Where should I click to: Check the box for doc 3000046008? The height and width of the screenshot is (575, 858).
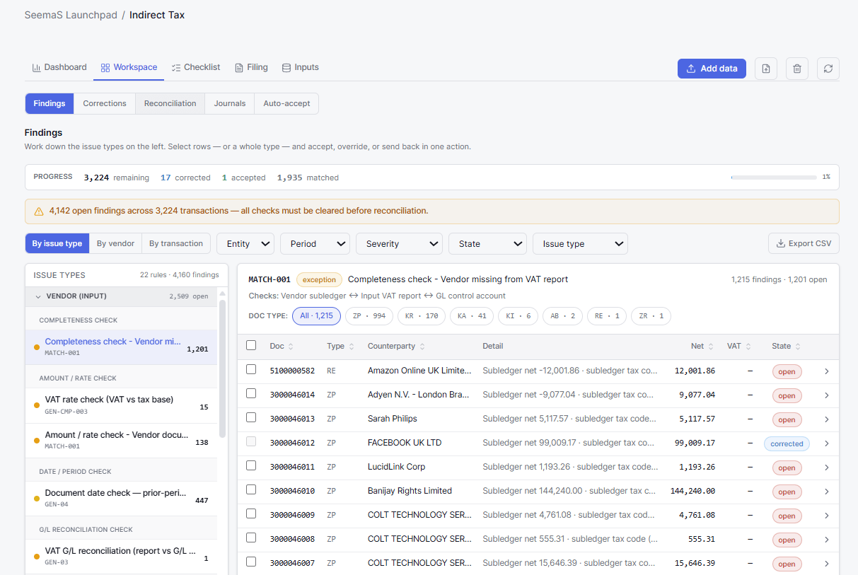pos(251,538)
